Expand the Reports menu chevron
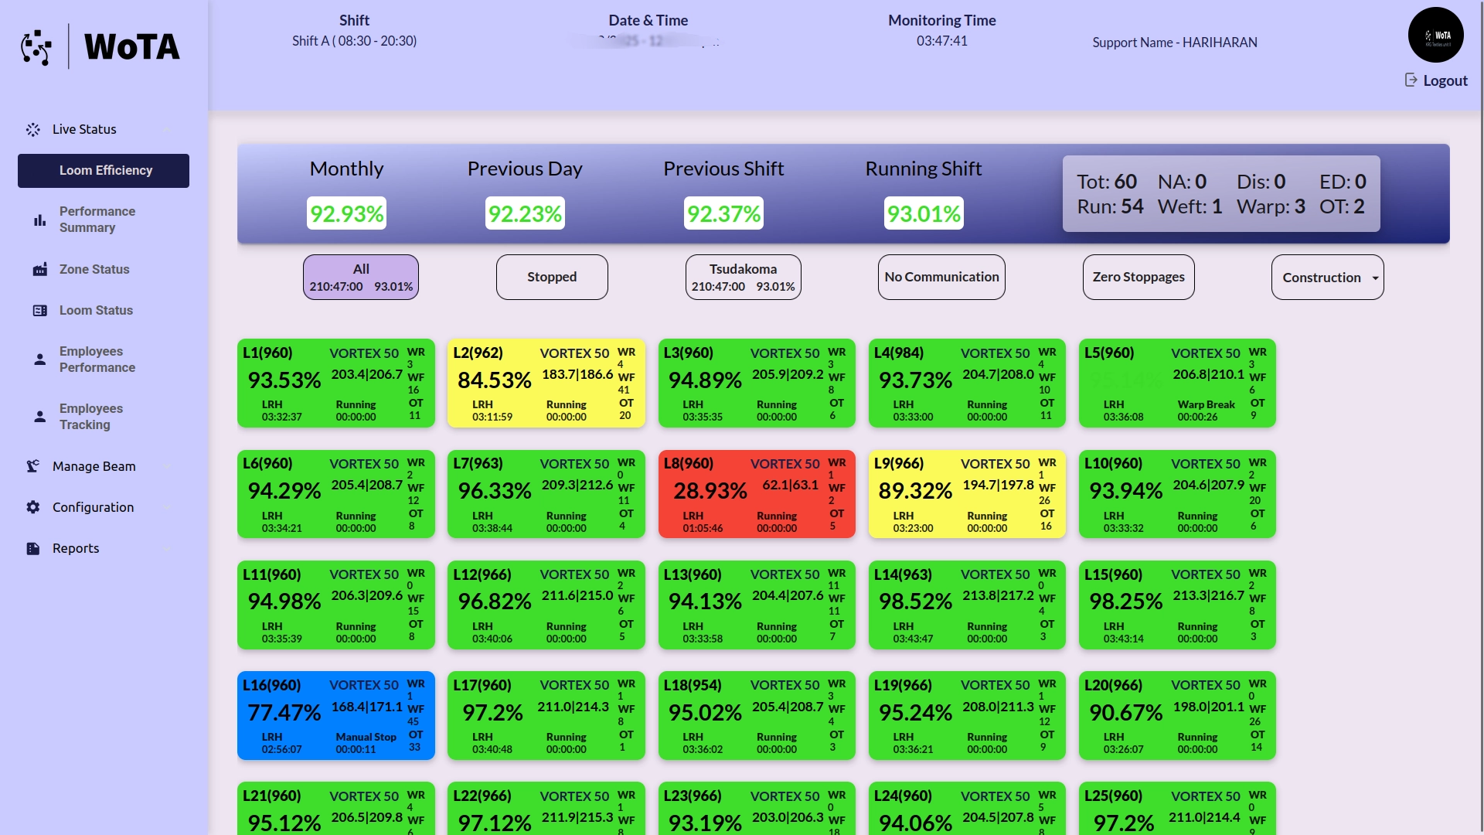The height and width of the screenshot is (835, 1484). point(167,548)
